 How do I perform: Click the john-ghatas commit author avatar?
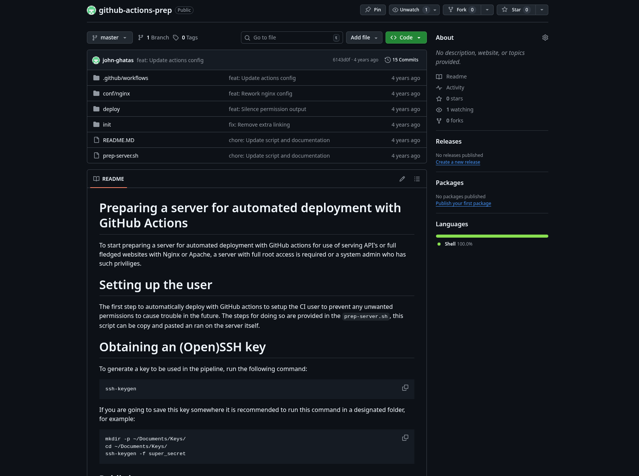(x=96, y=60)
